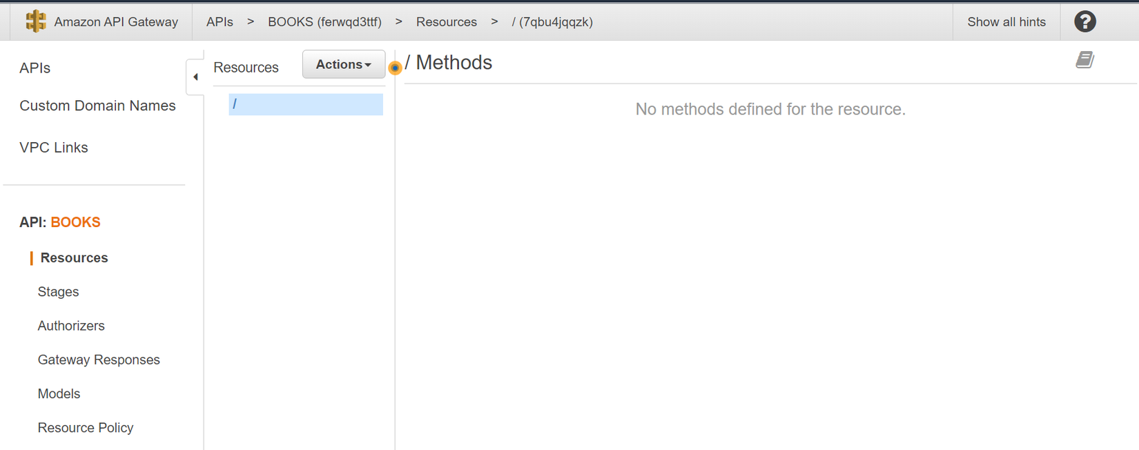
Task: Open VPC Links
Action: pos(54,147)
